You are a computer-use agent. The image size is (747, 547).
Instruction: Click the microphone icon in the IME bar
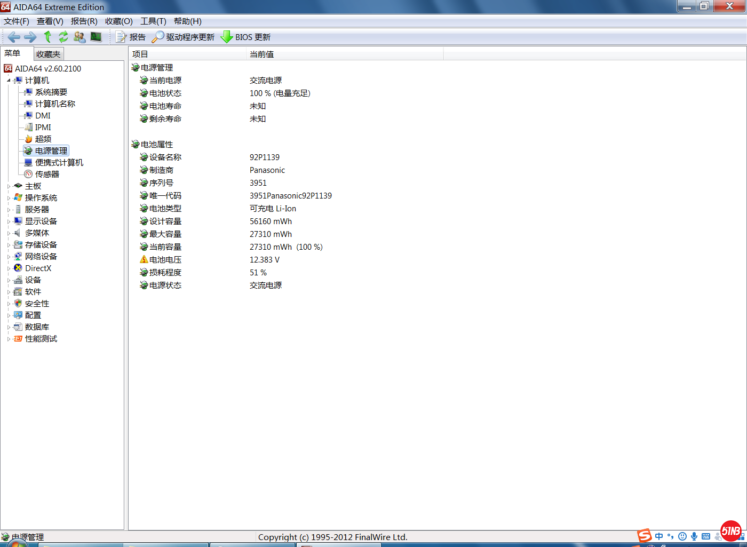694,536
